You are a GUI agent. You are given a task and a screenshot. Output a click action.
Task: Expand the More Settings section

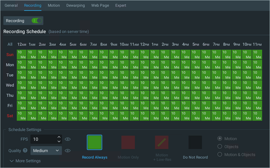point(25,161)
